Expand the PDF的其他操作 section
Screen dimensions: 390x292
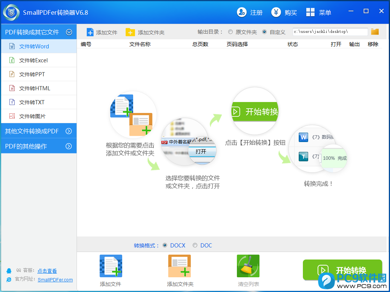click(x=69, y=146)
